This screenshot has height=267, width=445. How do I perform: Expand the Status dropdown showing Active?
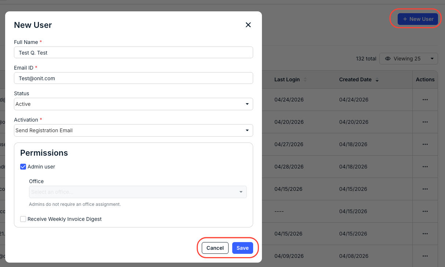pyautogui.click(x=134, y=104)
